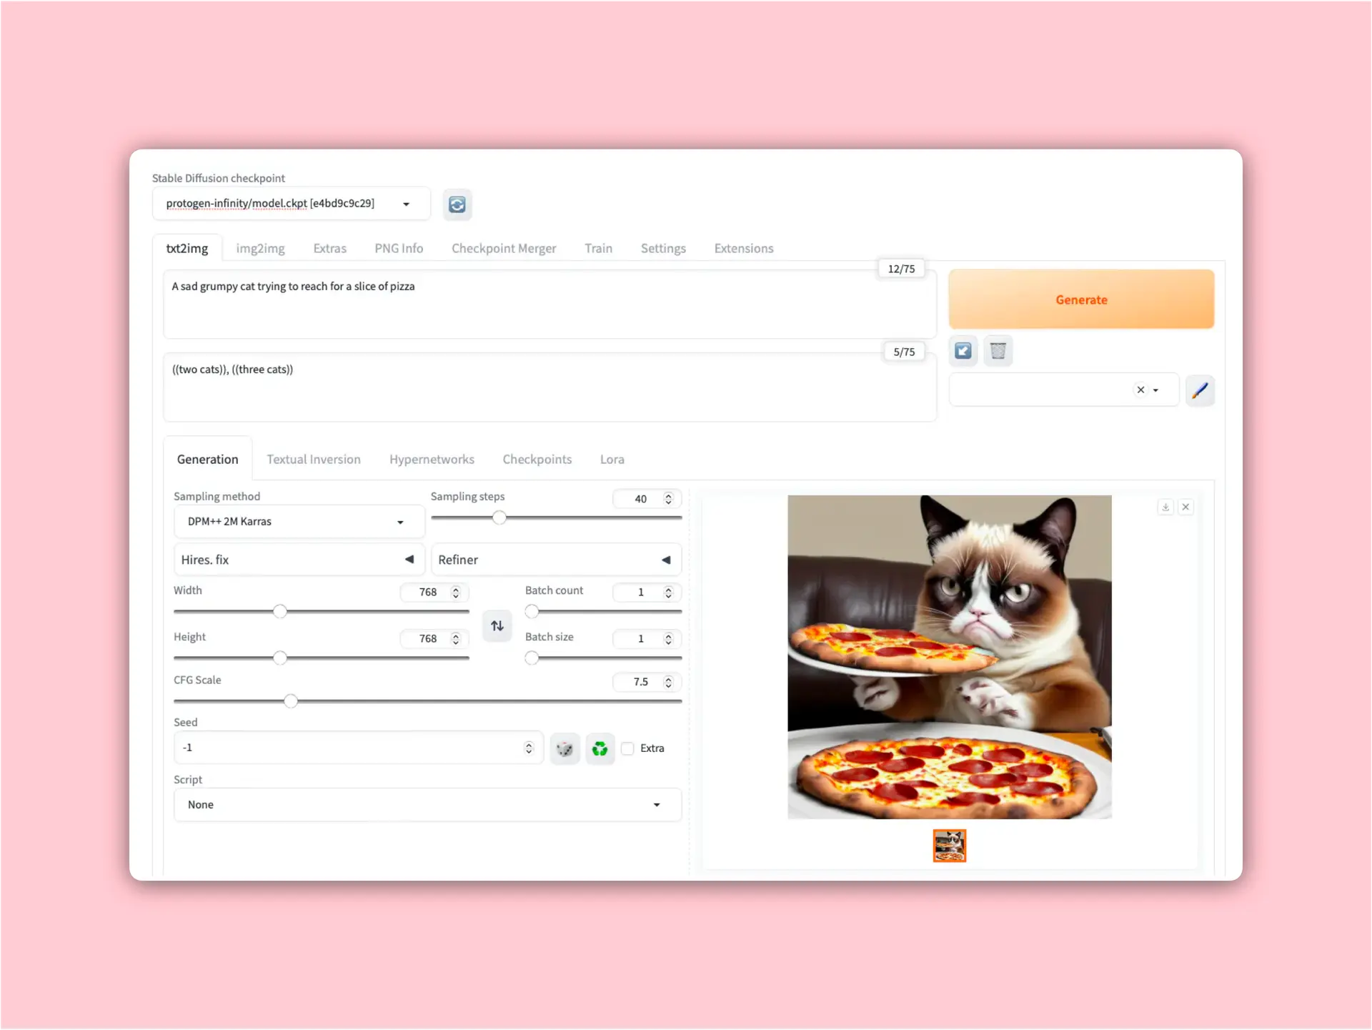Switch to the img2img tab
Screen dimensions: 1372x1030
[x=260, y=248]
